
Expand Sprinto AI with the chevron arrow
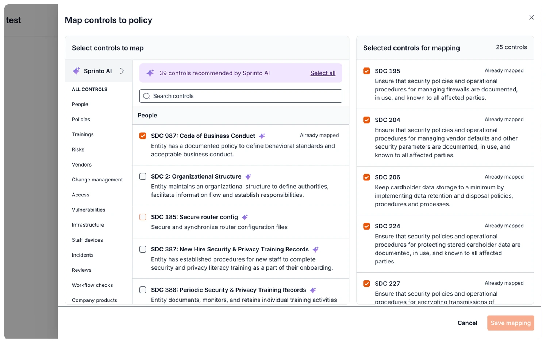[x=122, y=71]
